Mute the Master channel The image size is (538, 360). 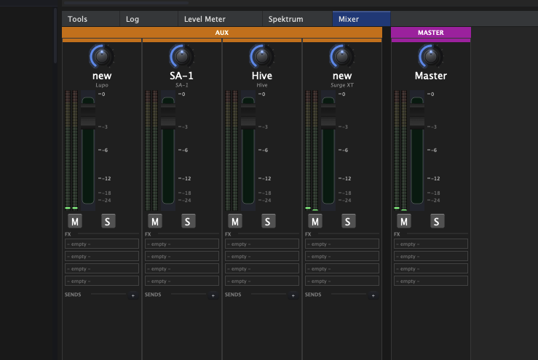[x=404, y=222]
